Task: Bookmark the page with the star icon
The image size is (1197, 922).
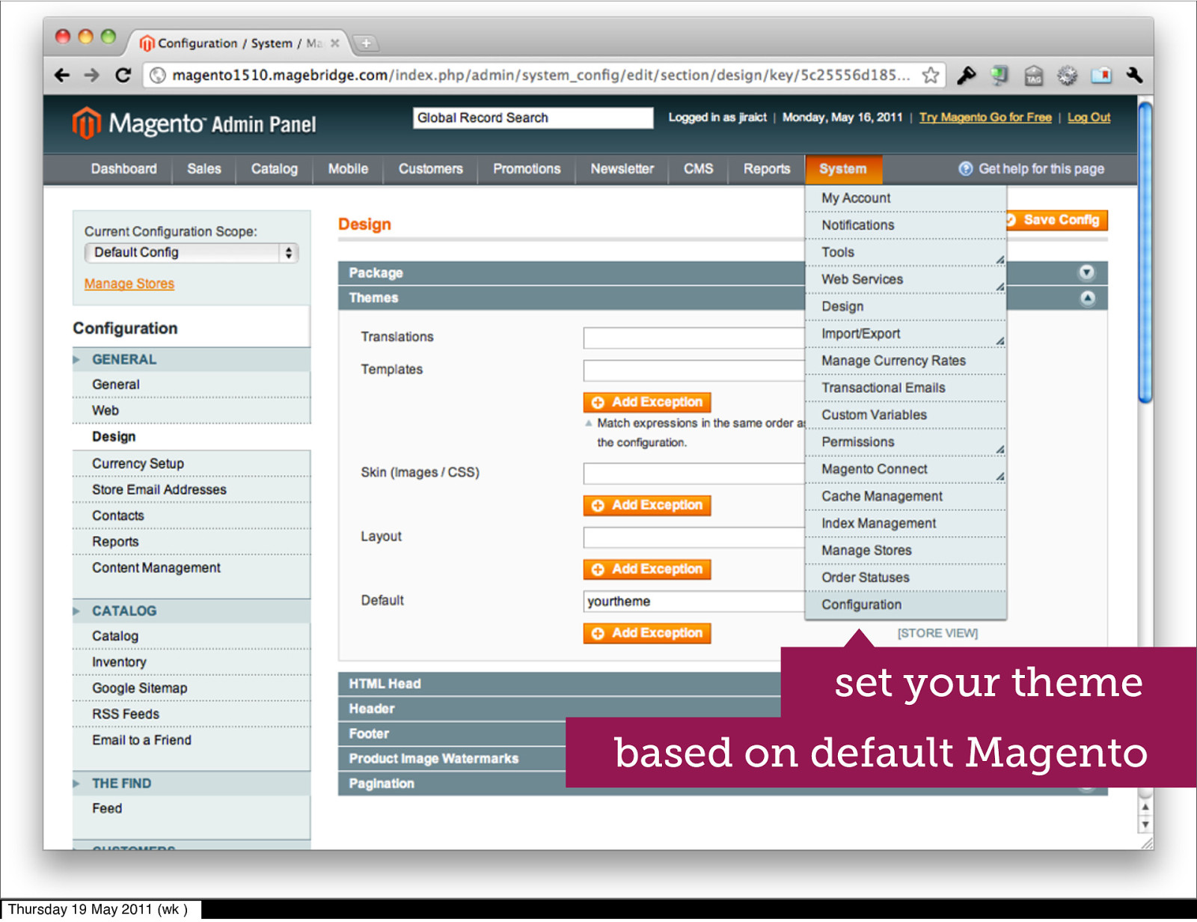Action: 930,75
